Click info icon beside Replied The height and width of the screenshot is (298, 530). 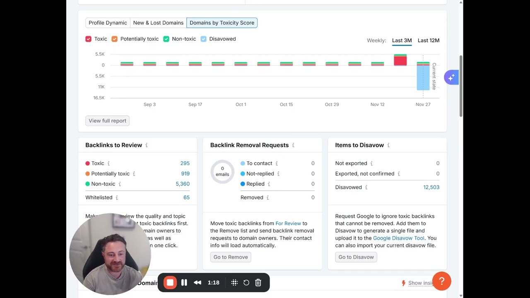(x=269, y=184)
